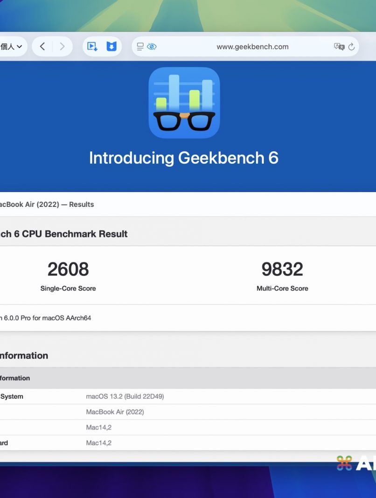Click the Safari forward arrow button
The width and height of the screenshot is (376, 498).
pos(62,47)
